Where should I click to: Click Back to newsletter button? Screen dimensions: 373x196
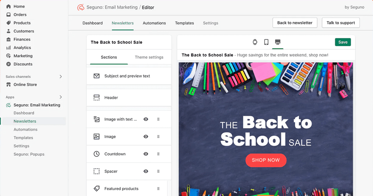click(295, 23)
